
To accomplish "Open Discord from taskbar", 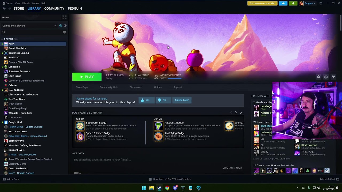I will pyautogui.click(x=175, y=188).
